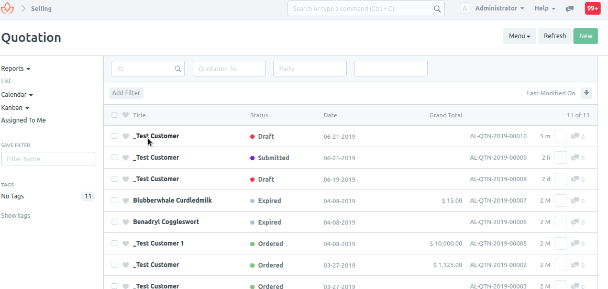608x289 pixels.
Task: Like the AL-QTN-2019-00010 quotation heart
Action: pos(125,136)
